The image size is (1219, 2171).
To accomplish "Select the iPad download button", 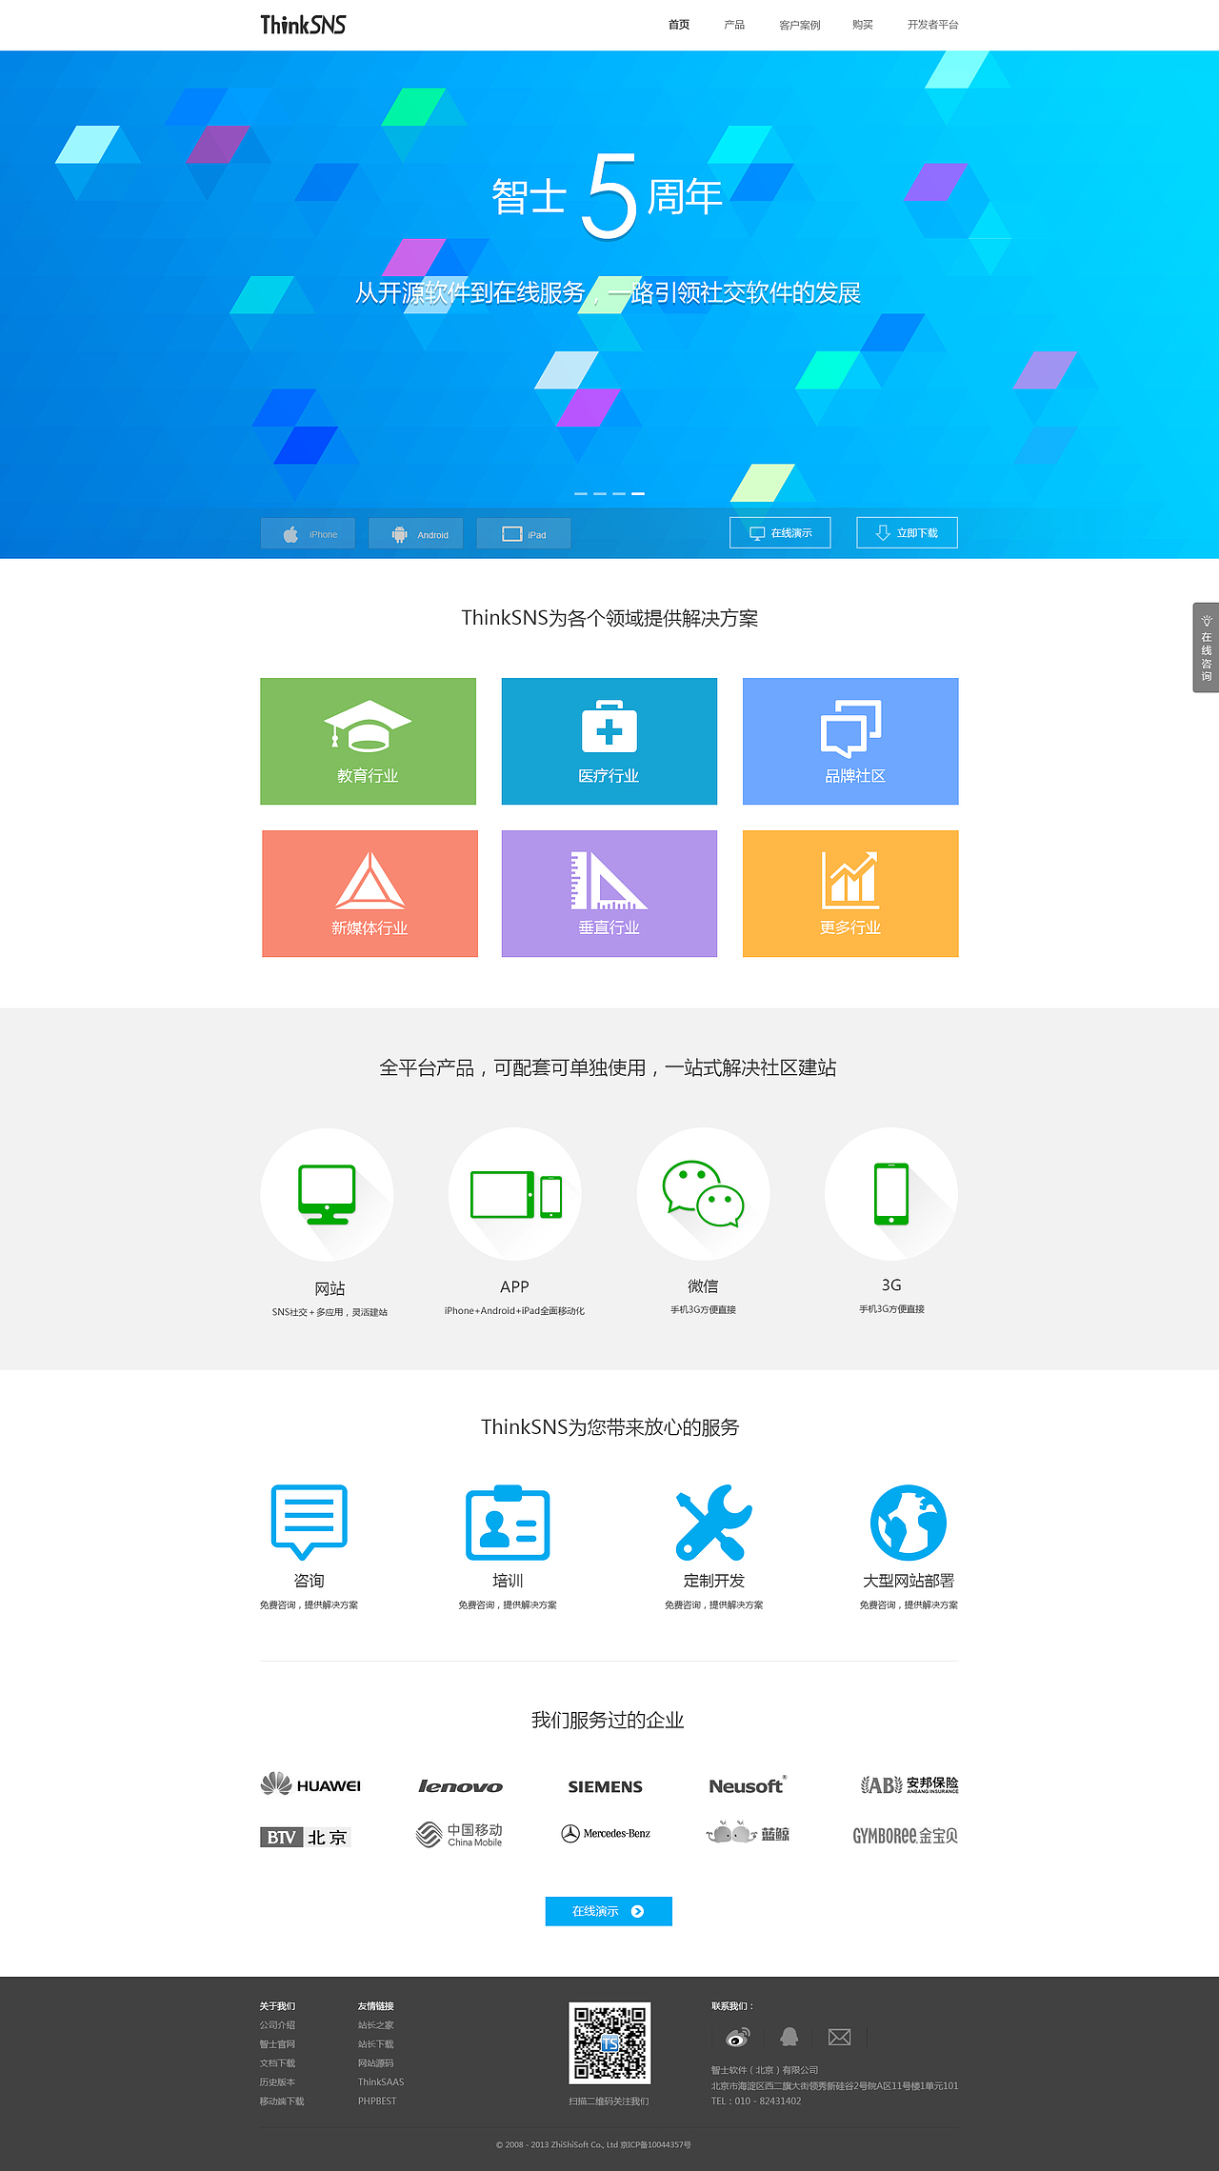I will coord(524,534).
